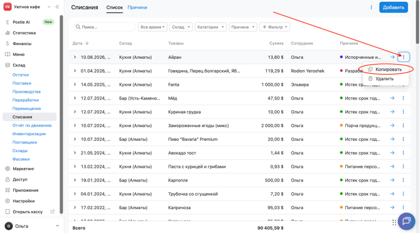Viewport: 420px width, 233px height.
Task: Open arrow link for Айран row
Action: click(392, 57)
